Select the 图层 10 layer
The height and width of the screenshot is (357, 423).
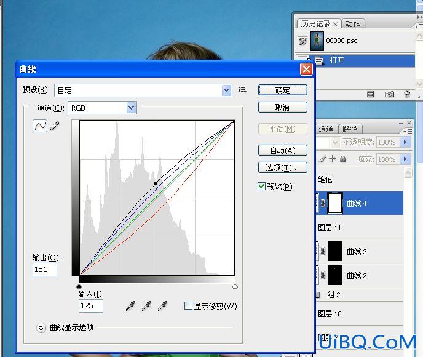point(360,313)
